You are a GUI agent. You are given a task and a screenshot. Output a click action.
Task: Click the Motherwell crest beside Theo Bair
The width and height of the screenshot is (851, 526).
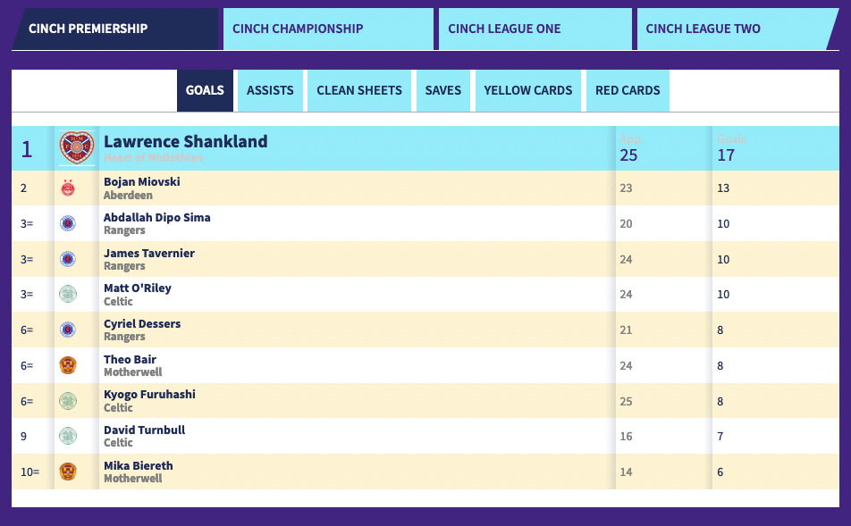point(68,365)
